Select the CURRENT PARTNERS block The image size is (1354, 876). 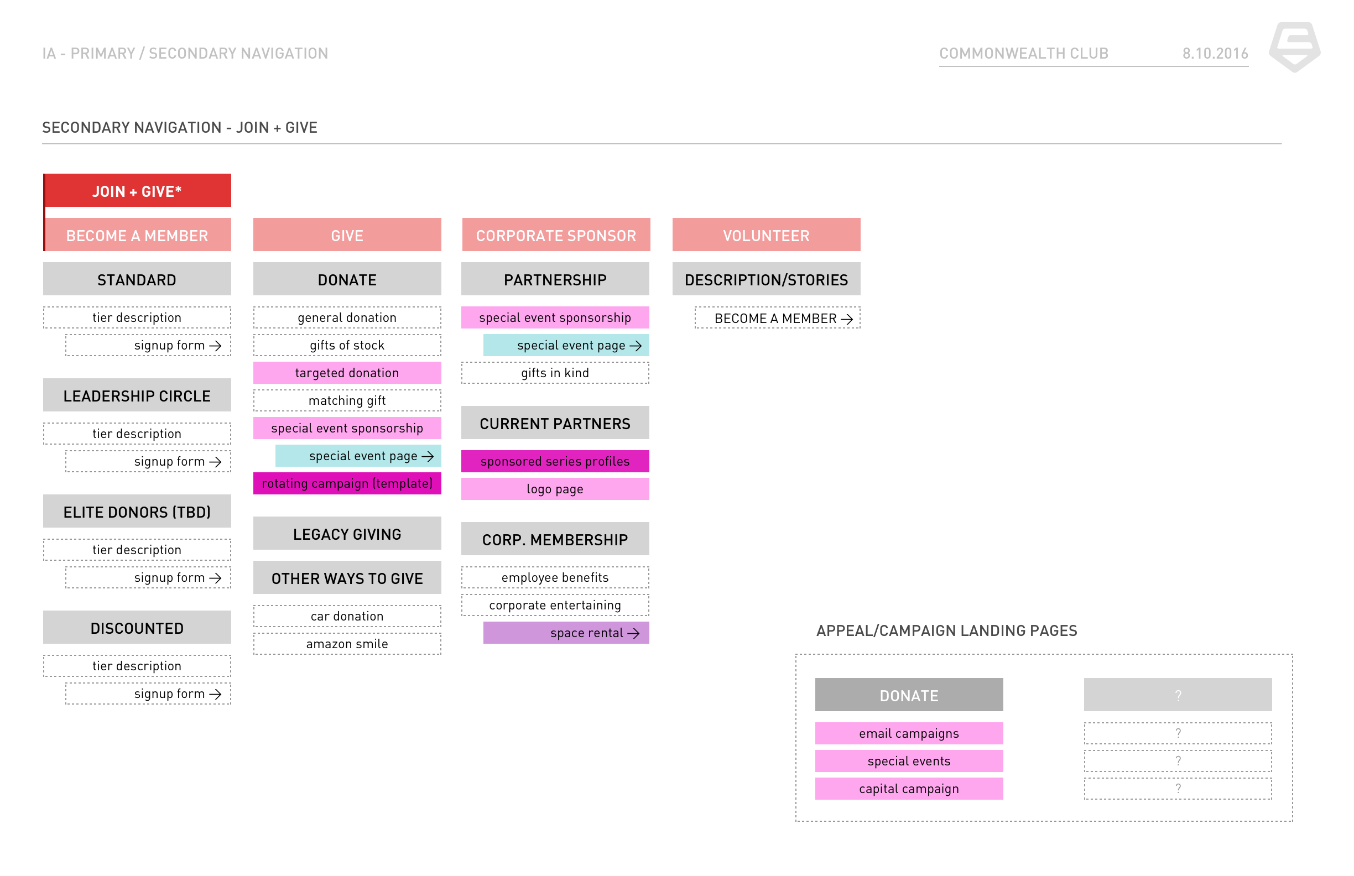coord(555,423)
